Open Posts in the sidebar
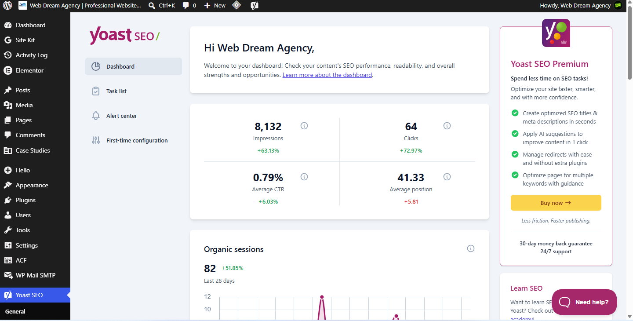633x321 pixels. [35, 90]
